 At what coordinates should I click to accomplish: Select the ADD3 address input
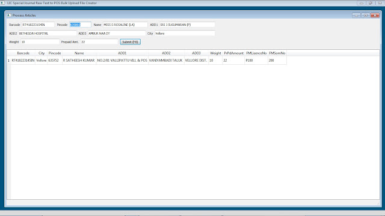point(117,34)
